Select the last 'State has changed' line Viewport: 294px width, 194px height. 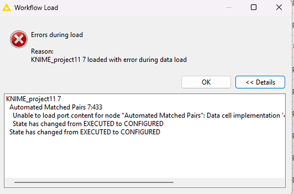84,132
